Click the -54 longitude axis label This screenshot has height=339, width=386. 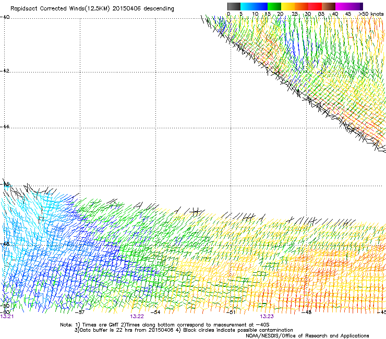point(155,312)
